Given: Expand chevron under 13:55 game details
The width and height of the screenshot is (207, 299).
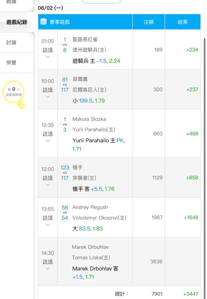Looking at the screenshot, I should tap(48, 225).
